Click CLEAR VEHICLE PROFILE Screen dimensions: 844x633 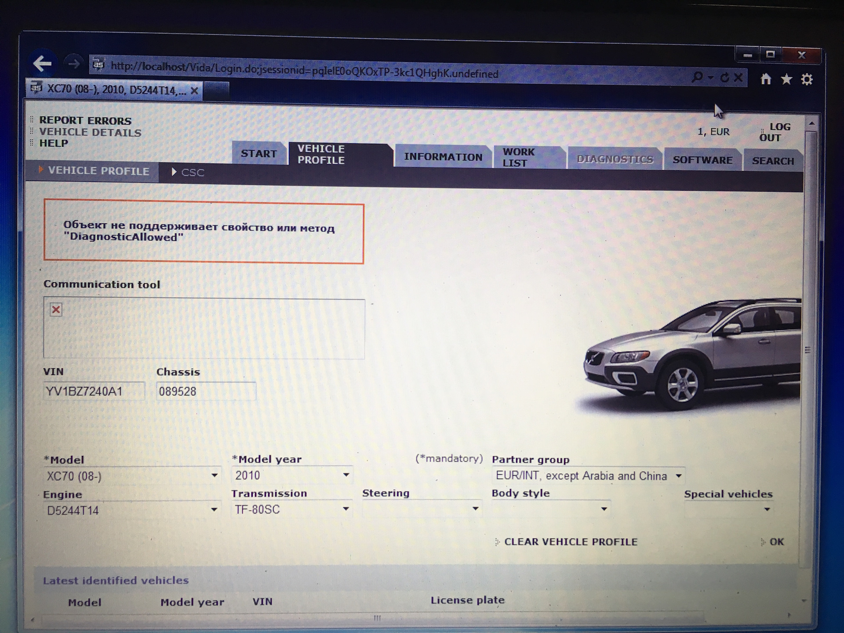571,542
